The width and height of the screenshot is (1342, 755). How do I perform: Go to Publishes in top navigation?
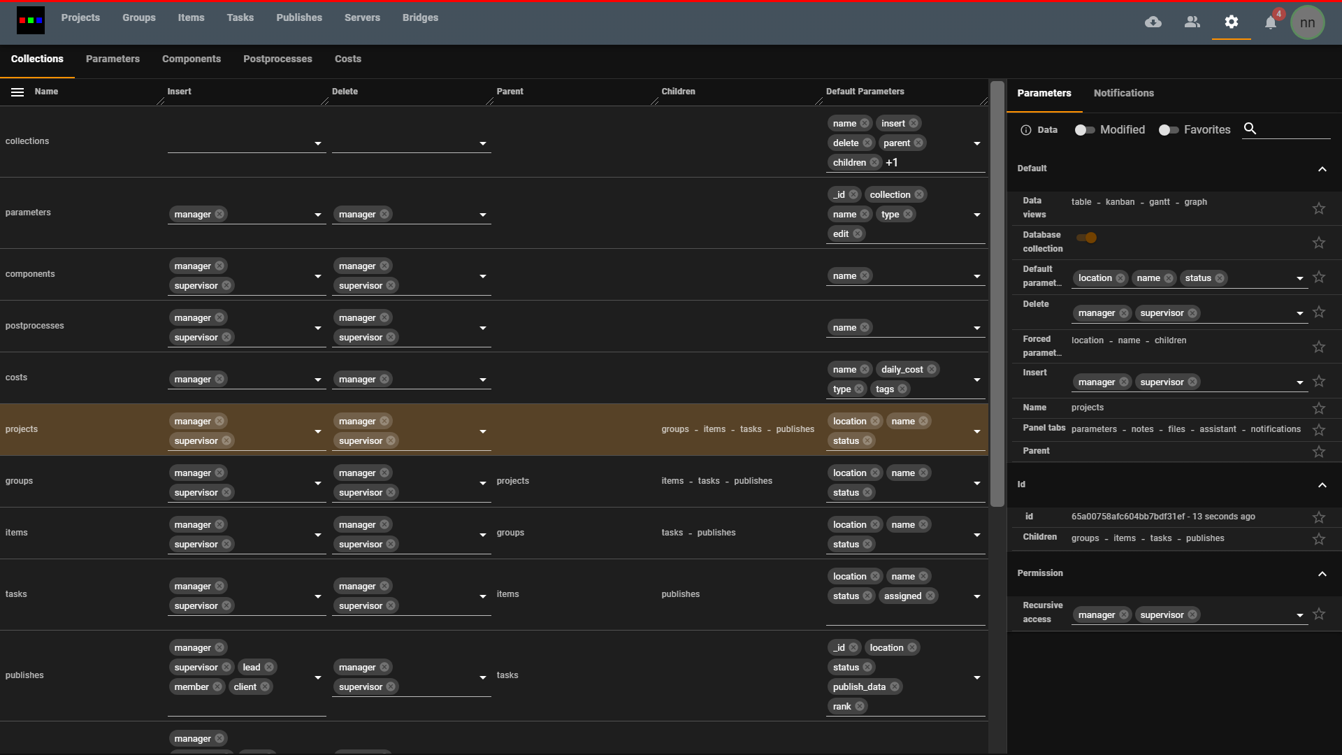[x=299, y=17]
